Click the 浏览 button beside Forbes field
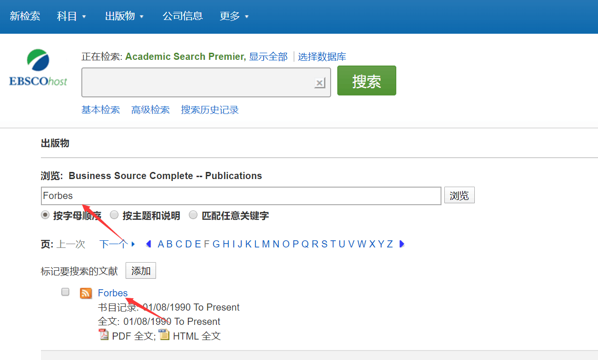This screenshot has width=598, height=360. coord(460,195)
